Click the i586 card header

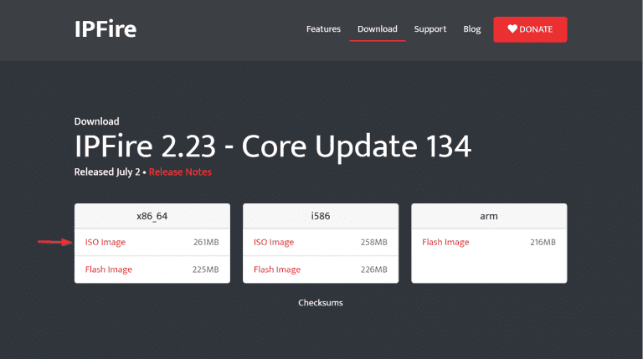321,216
